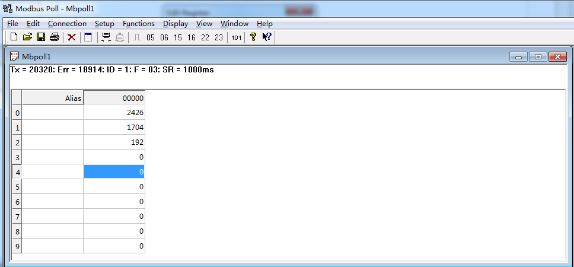Close the Mbpoll1 child window

pos(557,57)
